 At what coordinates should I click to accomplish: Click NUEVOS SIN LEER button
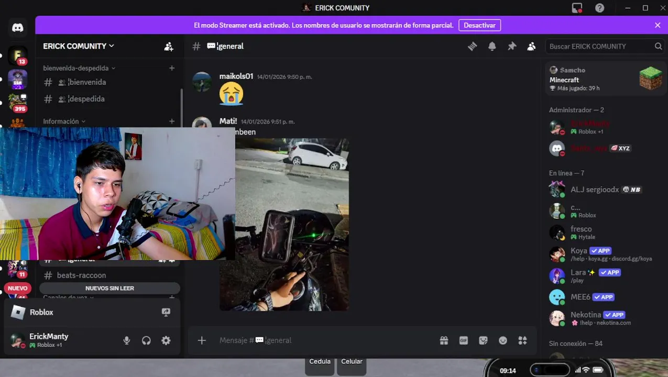[109, 289]
